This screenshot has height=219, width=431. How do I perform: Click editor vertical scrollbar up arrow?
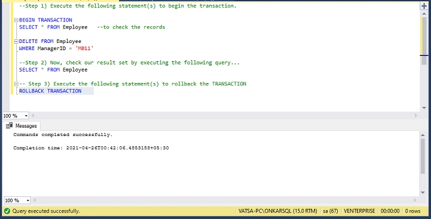424,14
